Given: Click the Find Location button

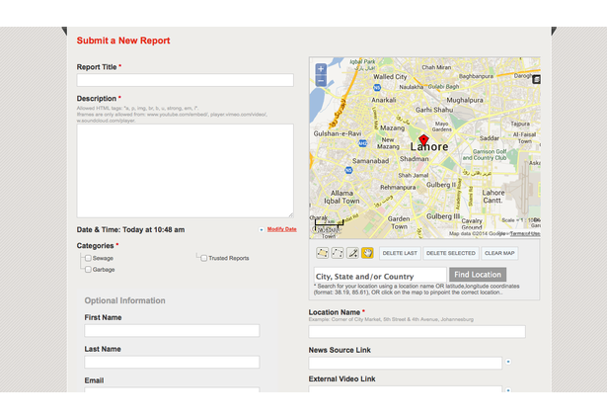Looking at the screenshot, I should [478, 275].
